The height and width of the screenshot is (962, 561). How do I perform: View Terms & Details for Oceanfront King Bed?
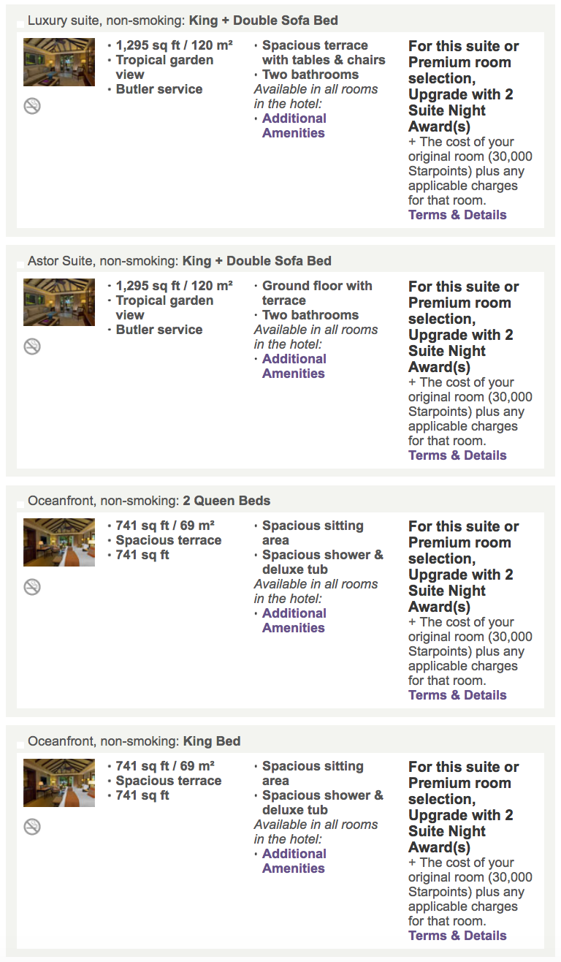point(457,936)
